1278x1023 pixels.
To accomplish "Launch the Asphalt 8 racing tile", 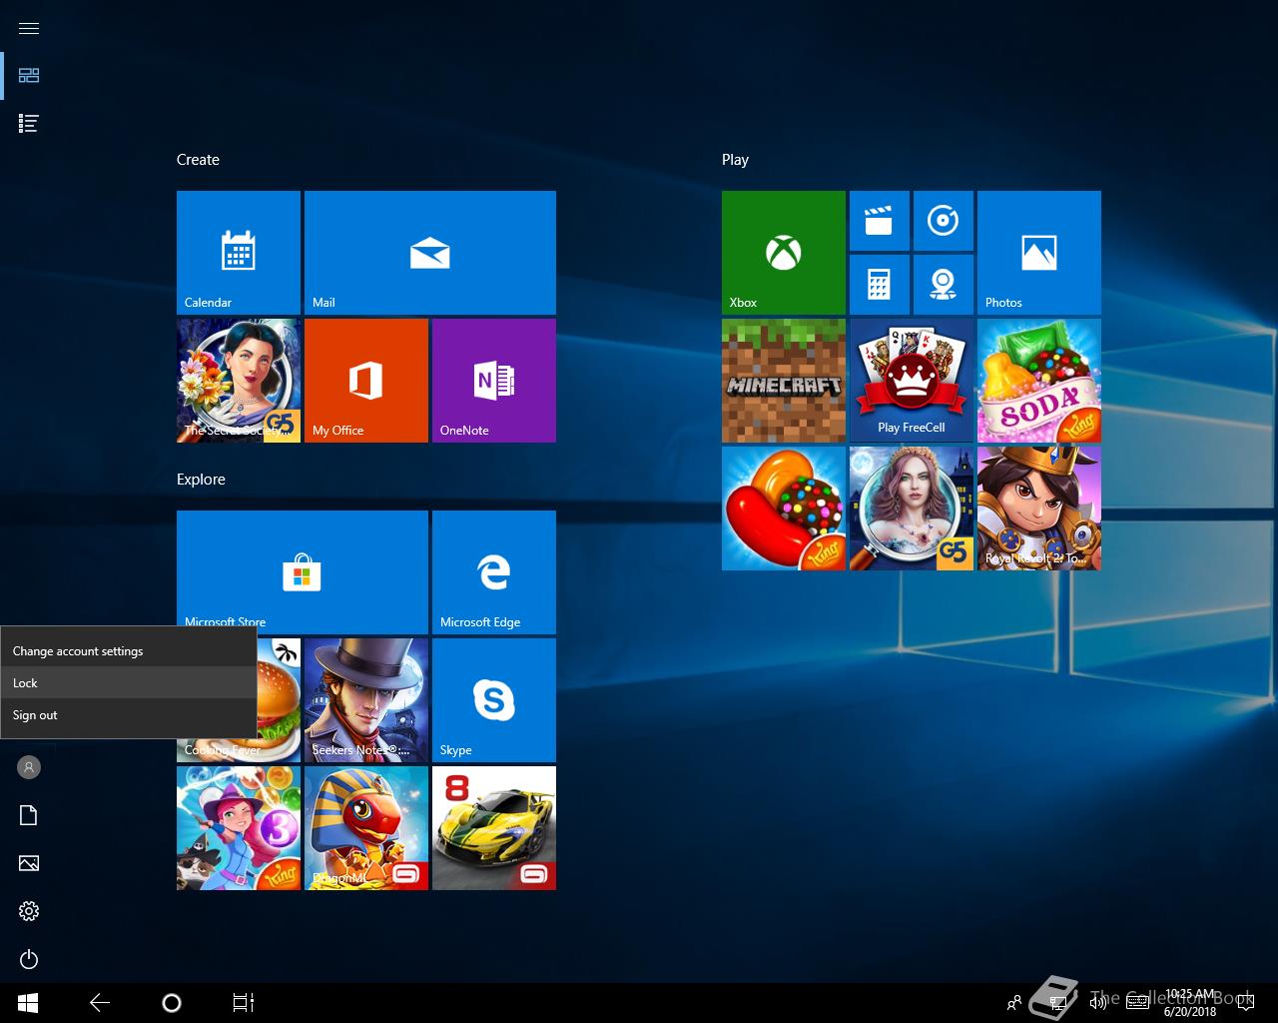I will pos(494,828).
